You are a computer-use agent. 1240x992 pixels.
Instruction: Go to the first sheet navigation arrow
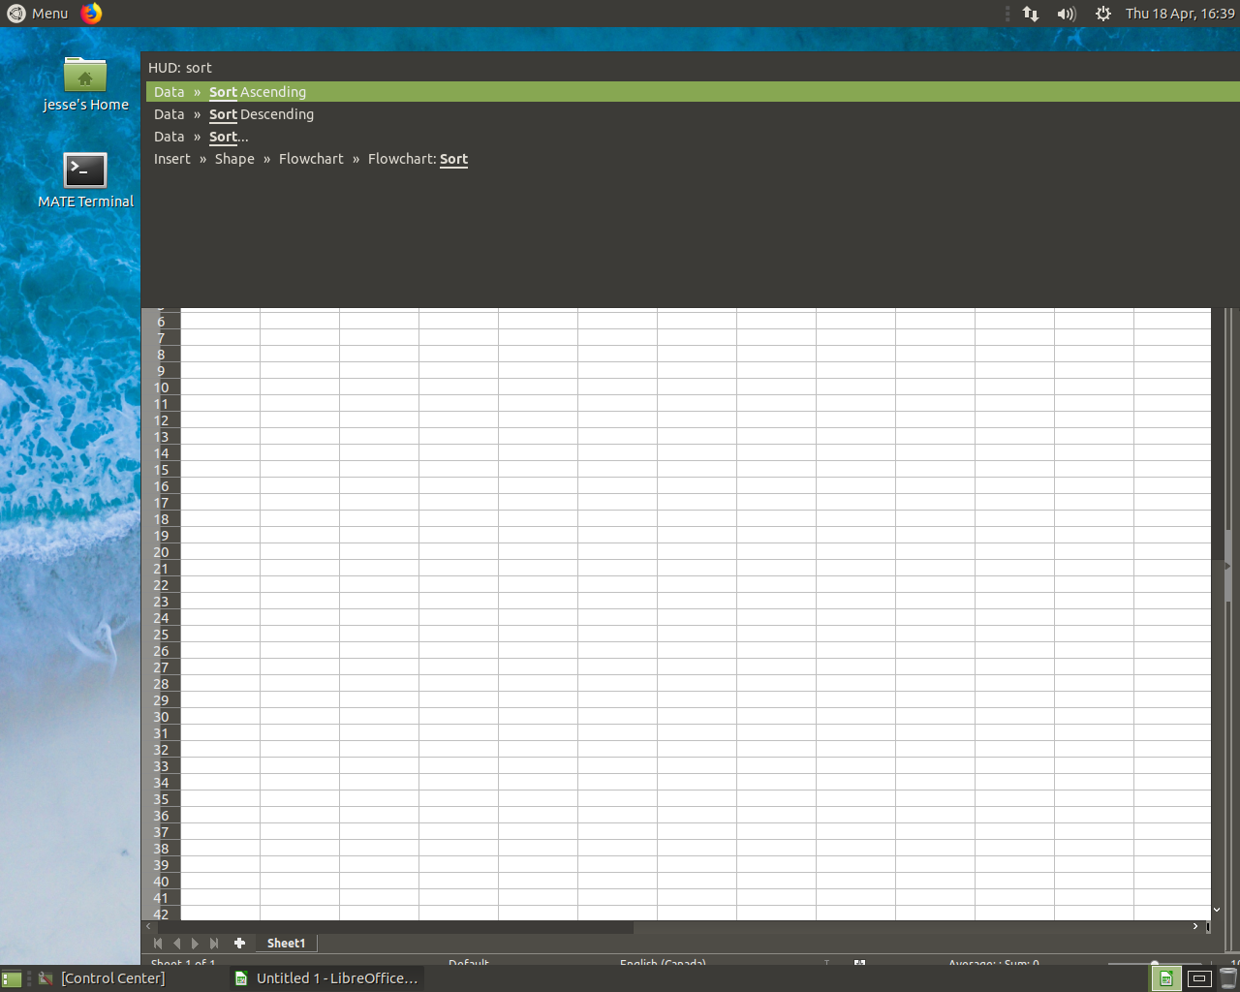coord(158,944)
